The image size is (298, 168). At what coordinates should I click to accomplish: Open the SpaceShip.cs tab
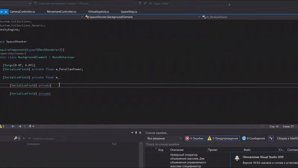click(129, 12)
